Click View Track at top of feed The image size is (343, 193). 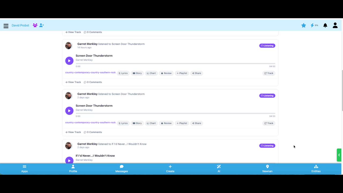point(73,32)
